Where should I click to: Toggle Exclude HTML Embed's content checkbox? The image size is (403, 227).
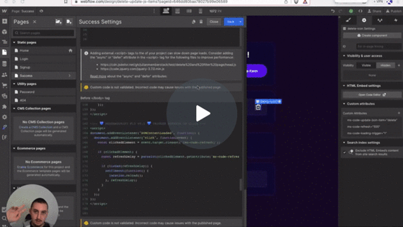coord(344,152)
